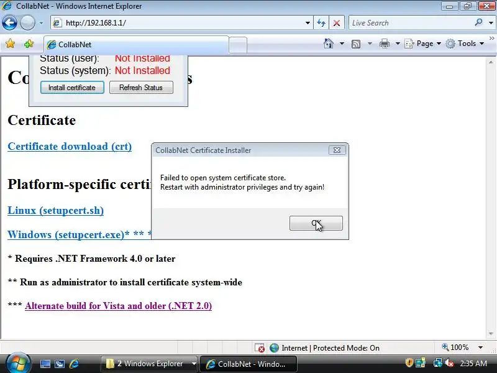Open the Favorites Center star icon

(x=10, y=44)
